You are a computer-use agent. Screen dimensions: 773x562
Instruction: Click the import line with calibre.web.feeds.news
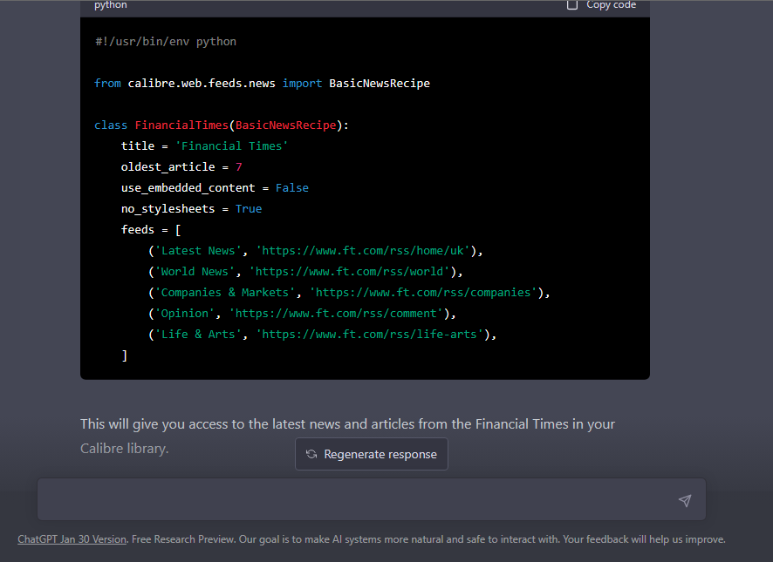point(262,84)
